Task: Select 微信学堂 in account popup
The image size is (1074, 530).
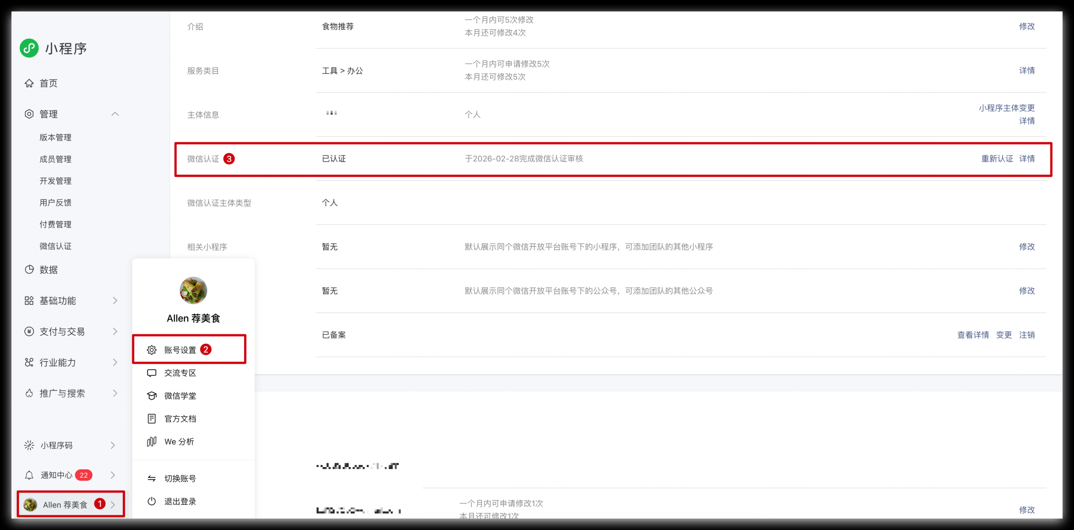Action: [180, 396]
